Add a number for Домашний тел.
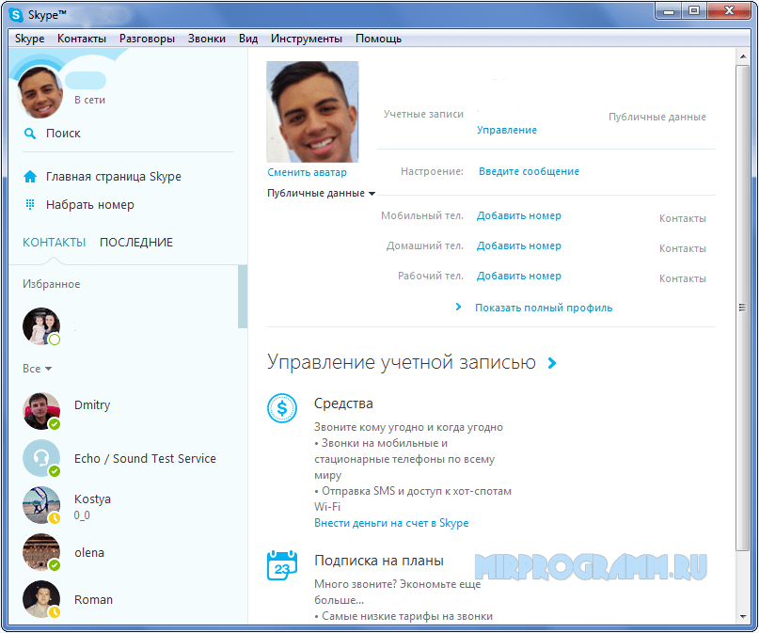 click(x=519, y=245)
